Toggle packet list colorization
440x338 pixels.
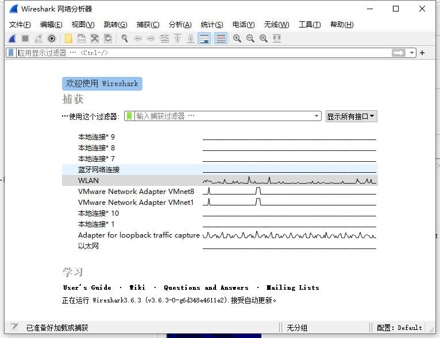coord(221,38)
